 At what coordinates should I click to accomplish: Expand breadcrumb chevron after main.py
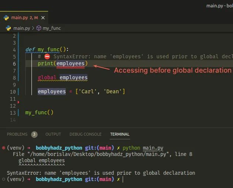click(33, 28)
